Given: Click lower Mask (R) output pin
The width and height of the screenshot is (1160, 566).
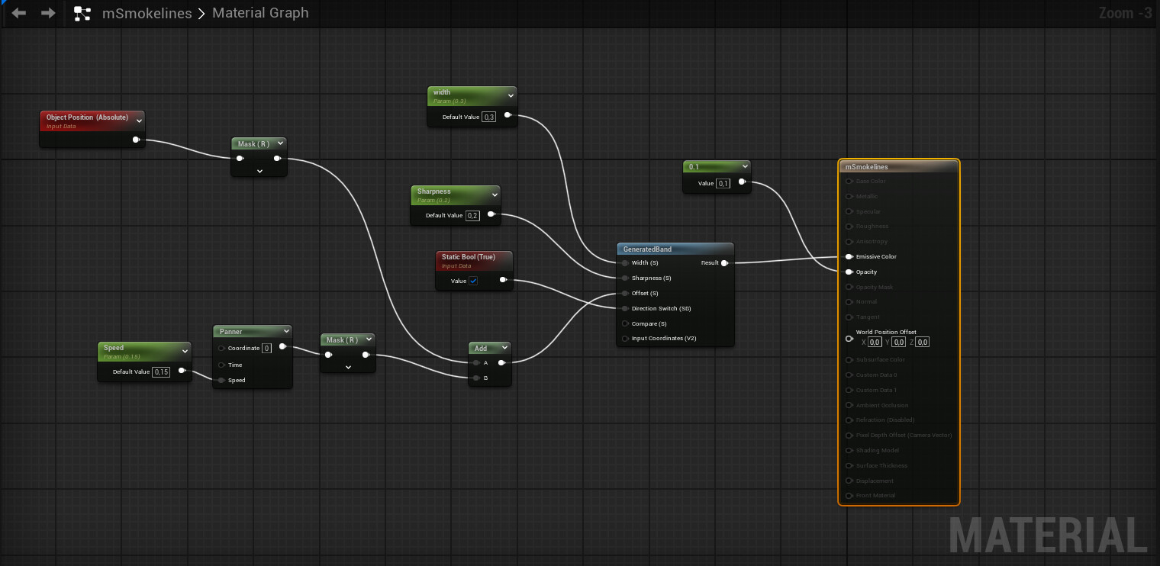Looking at the screenshot, I should coord(366,355).
